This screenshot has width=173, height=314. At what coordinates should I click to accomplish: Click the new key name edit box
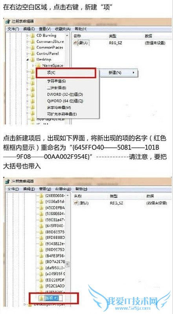point(54,298)
